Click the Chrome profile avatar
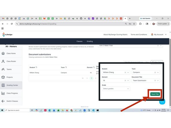Screen dimensions: 171x128 (154, 24)
